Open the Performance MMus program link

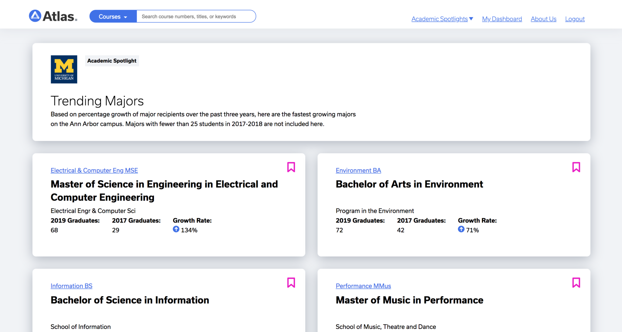363,286
